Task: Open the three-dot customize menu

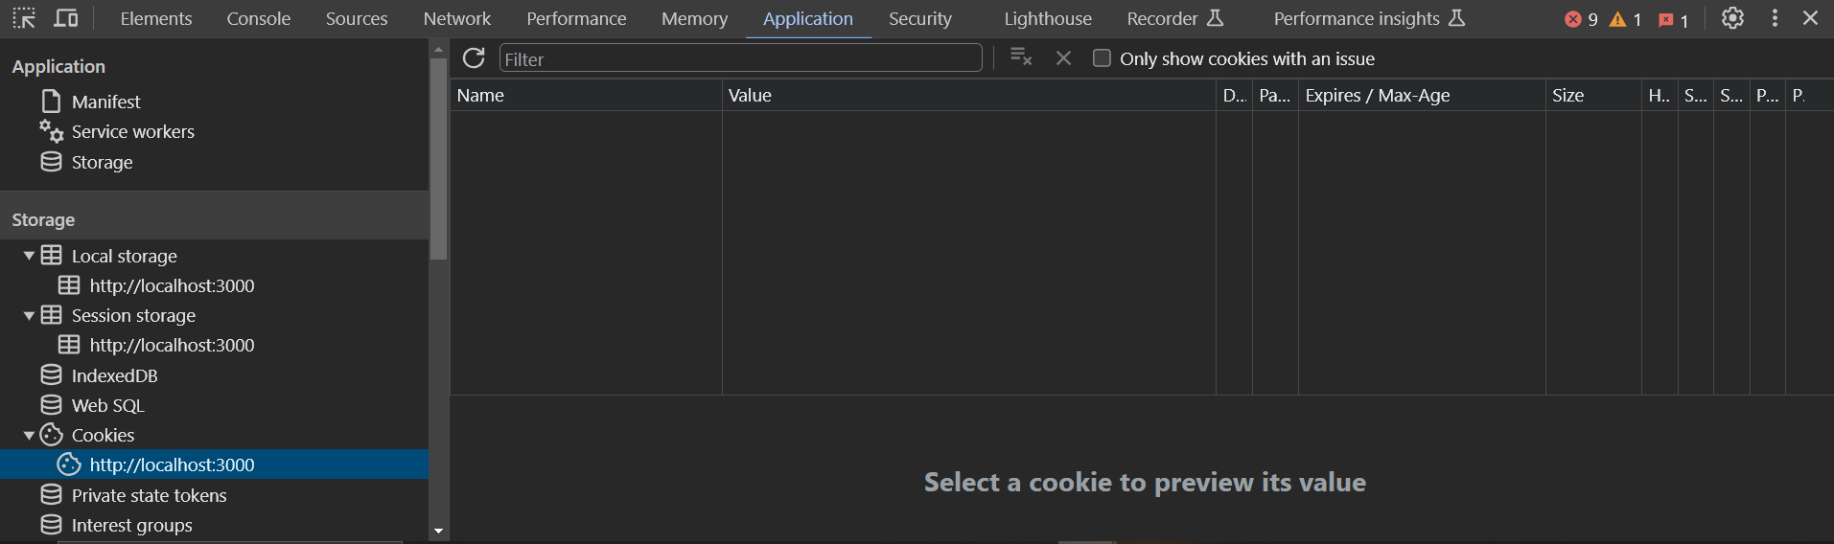Action: (x=1775, y=18)
